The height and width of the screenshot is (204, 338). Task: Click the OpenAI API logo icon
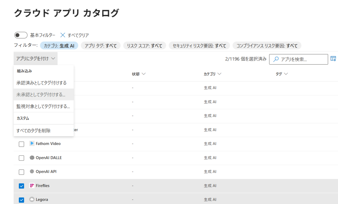coord(32,172)
